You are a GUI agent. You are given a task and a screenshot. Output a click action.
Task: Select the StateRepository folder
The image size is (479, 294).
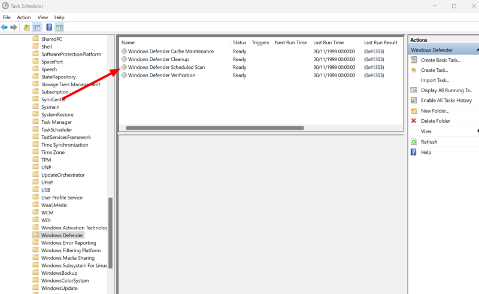(x=59, y=77)
